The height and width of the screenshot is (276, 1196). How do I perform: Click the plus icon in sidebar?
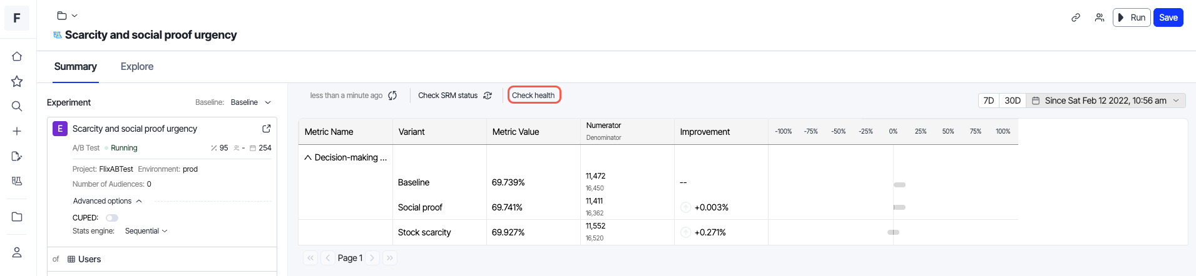(x=17, y=131)
